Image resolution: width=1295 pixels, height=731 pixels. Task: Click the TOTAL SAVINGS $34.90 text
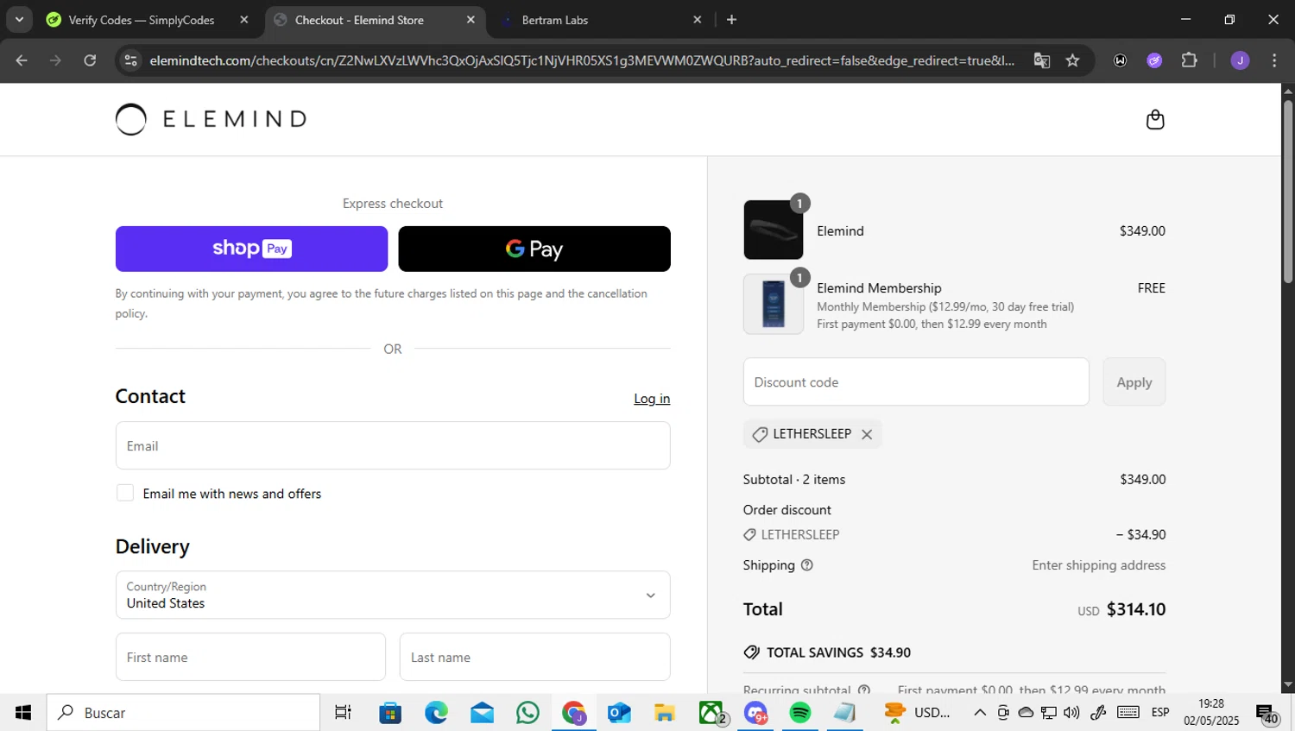(838, 652)
